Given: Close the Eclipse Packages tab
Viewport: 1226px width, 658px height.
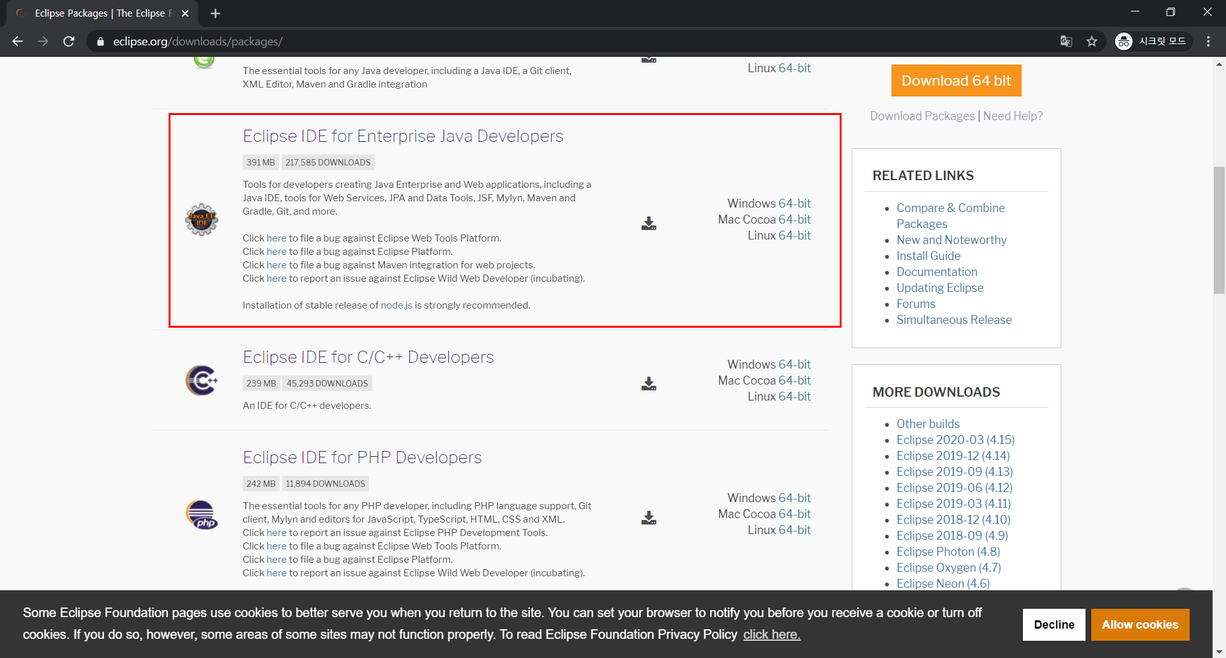Looking at the screenshot, I should 185,13.
